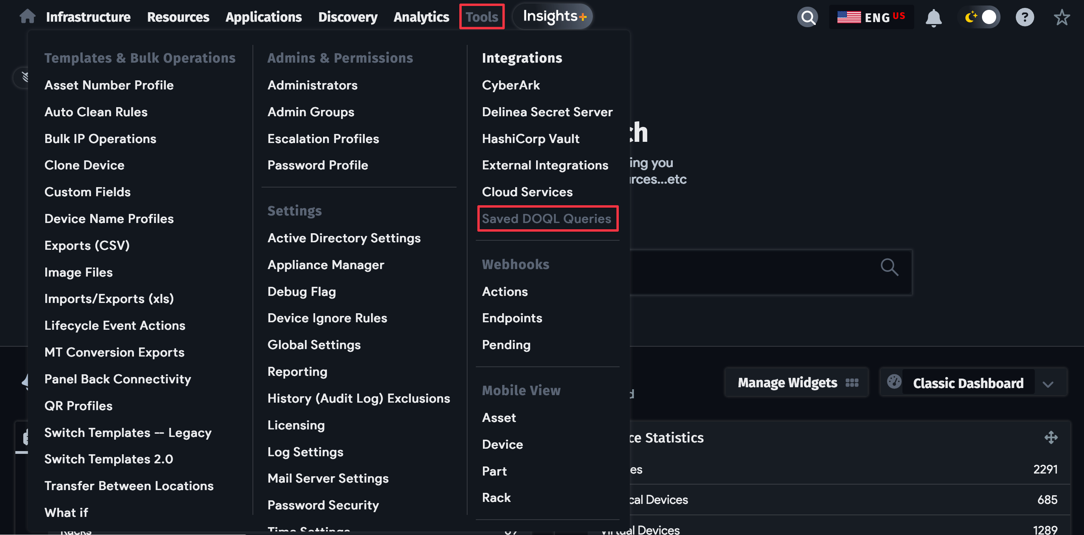
Task: Open Mail Server Settings
Action: pos(328,479)
